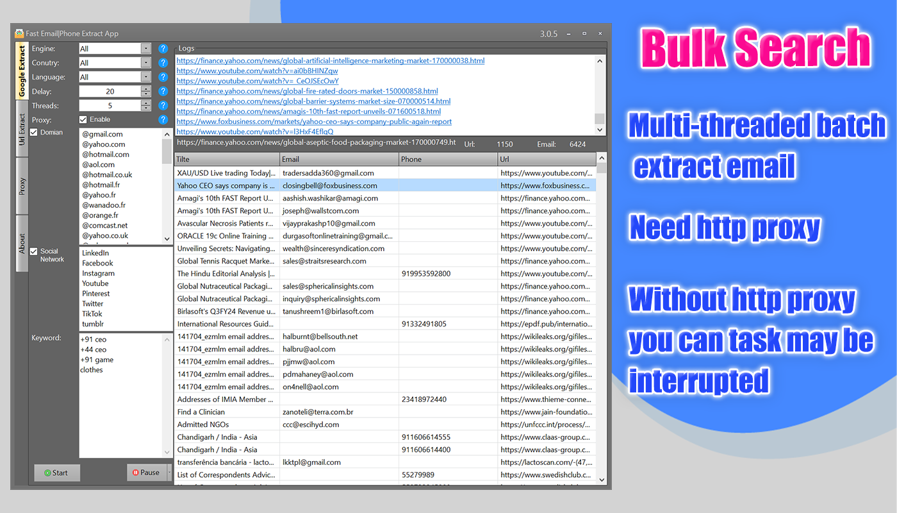Click the Threads help question mark icon

[163, 105]
